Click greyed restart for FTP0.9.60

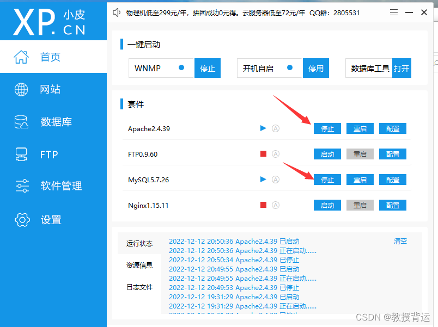(x=360, y=154)
